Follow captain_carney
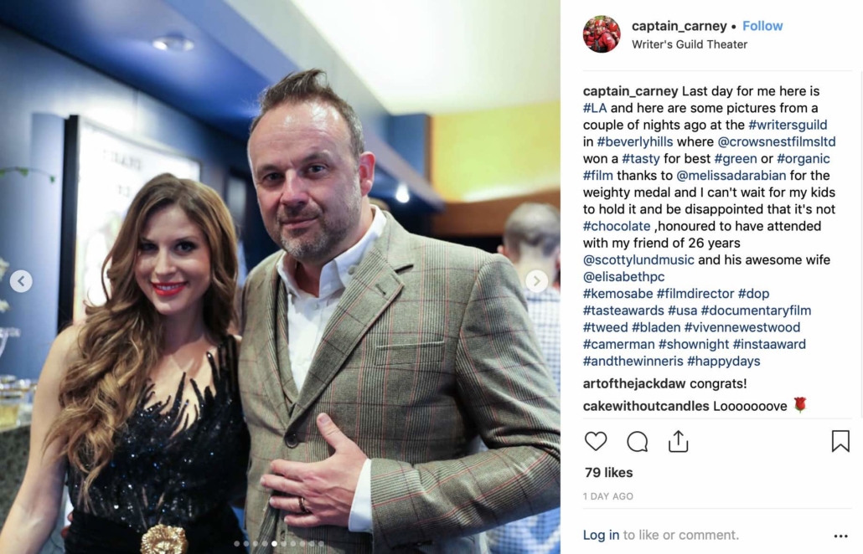The height and width of the screenshot is (554, 863). tap(762, 26)
